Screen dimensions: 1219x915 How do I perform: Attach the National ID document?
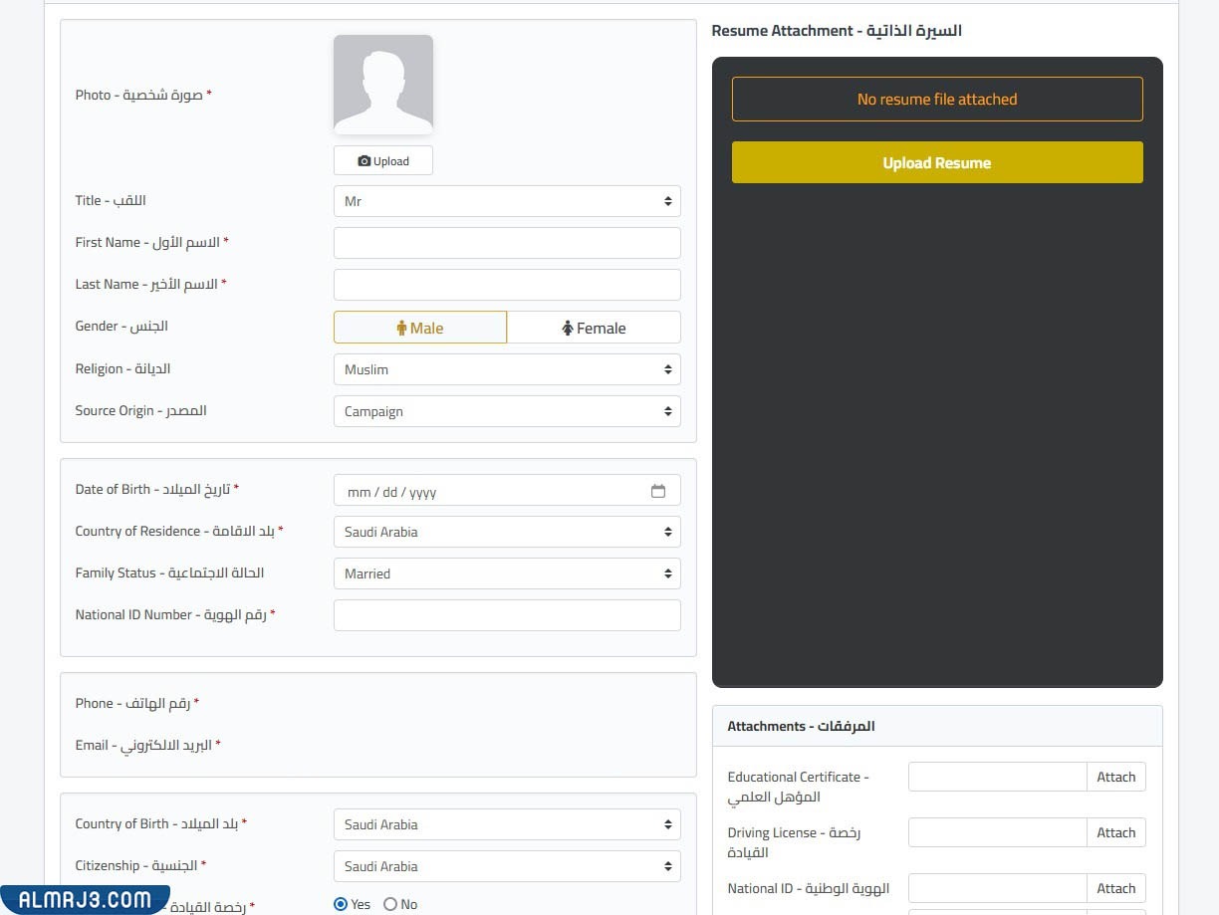(x=1115, y=888)
